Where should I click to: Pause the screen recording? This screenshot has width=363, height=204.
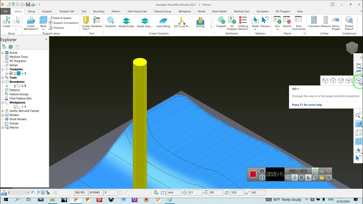[262, 178]
